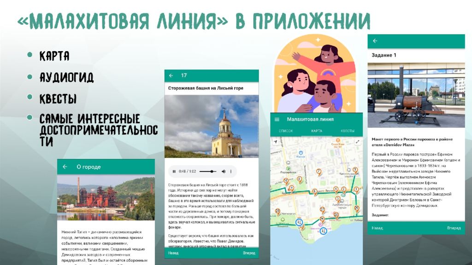472x265 pixels.
Task: Expand the map to fullscreen
Action: pyautogui.click(x=357, y=143)
